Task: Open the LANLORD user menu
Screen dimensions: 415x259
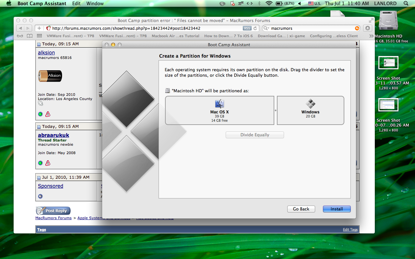Action: [385, 4]
